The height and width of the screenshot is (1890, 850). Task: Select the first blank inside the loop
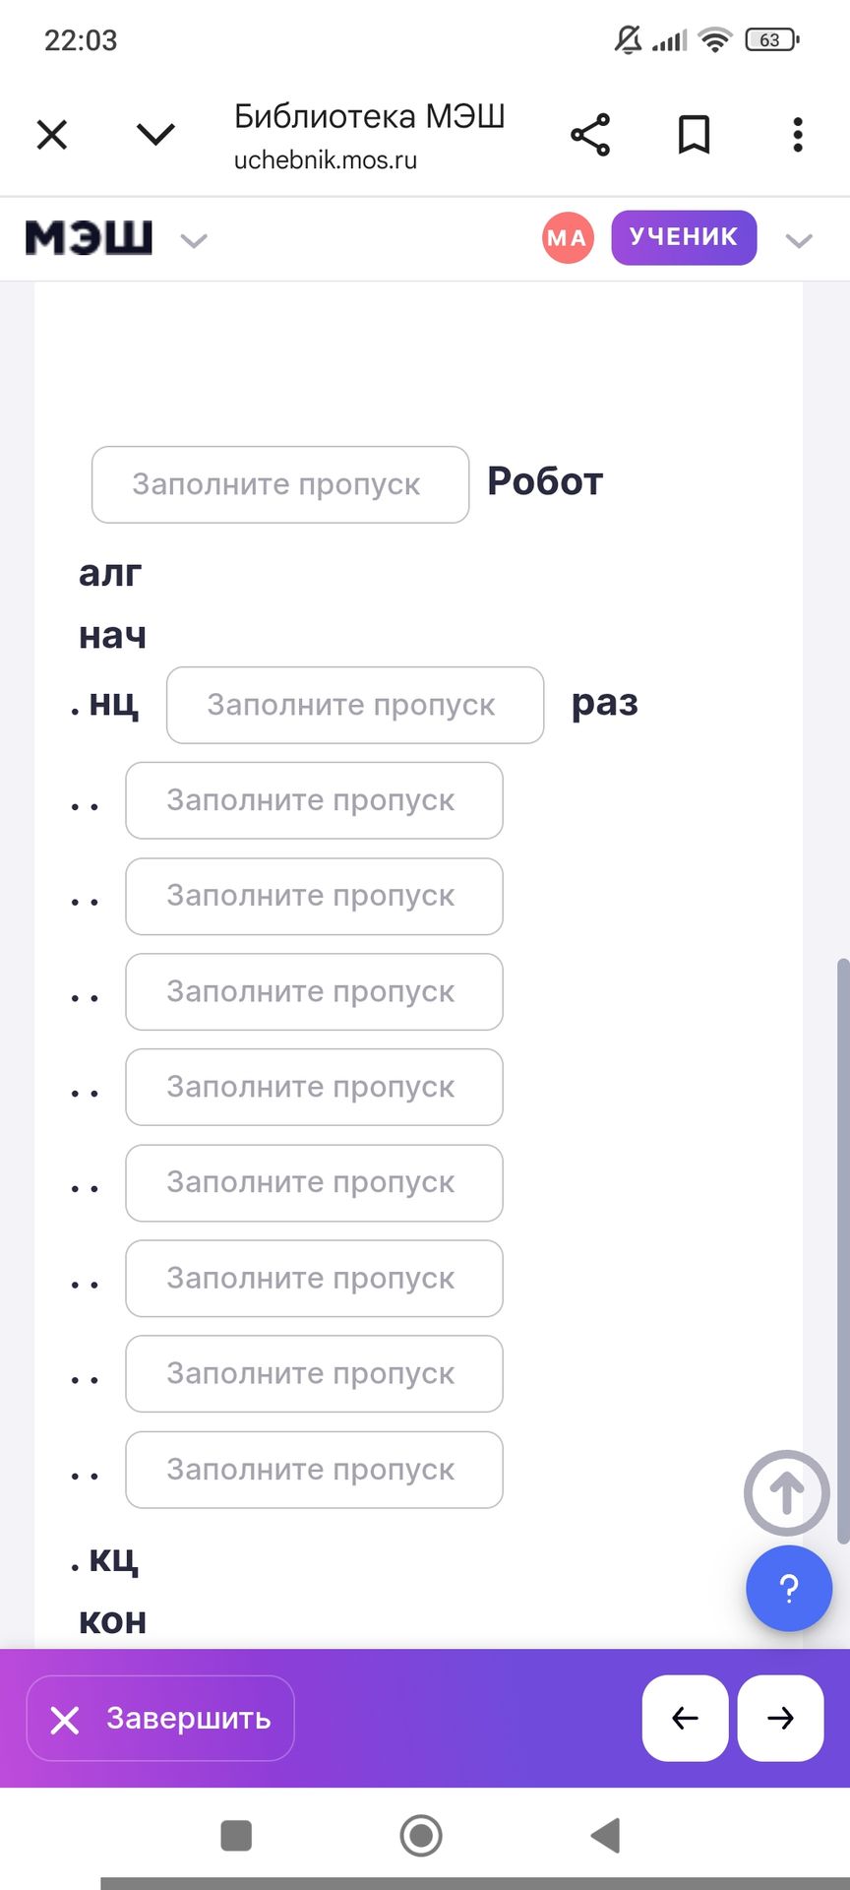click(314, 800)
